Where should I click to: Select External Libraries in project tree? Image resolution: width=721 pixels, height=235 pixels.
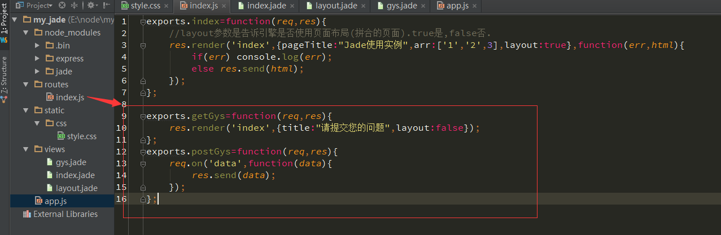click(65, 214)
